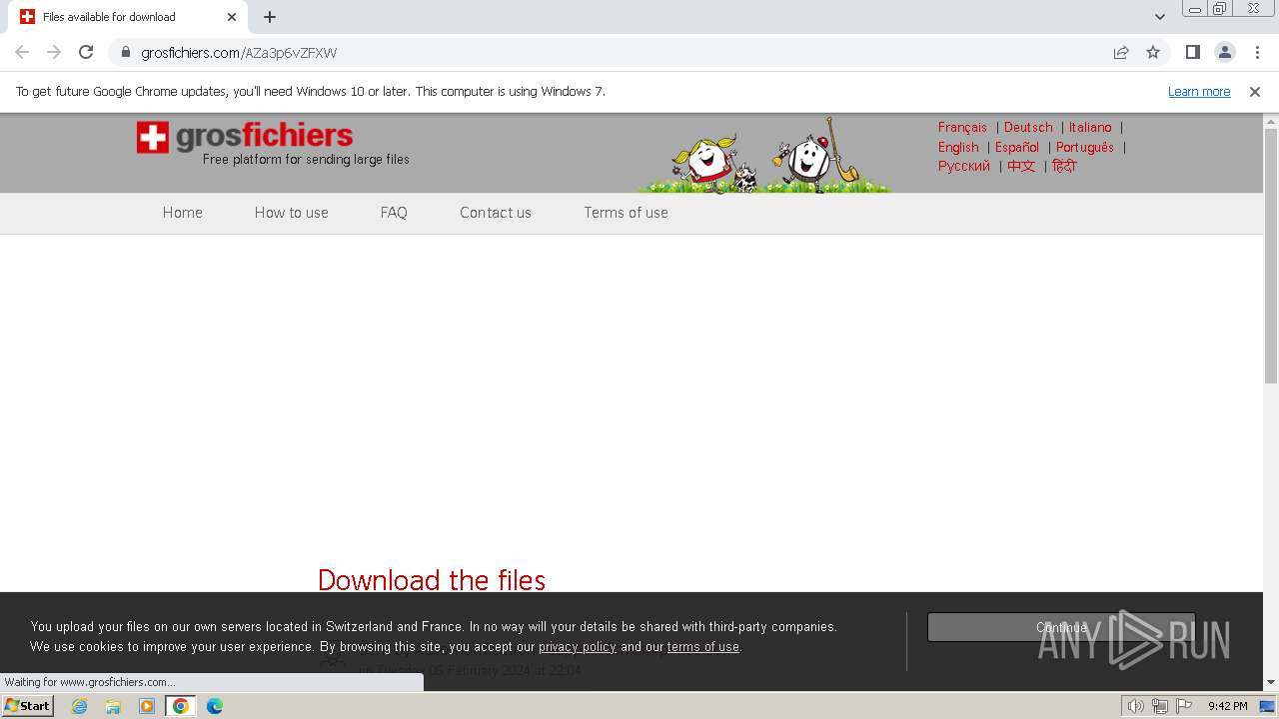1279x719 pixels.
Task: Click the scrollbar down arrow
Action: pyautogui.click(x=1271, y=682)
